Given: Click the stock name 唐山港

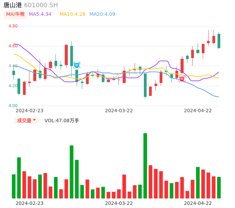Looking at the screenshot, I should pos(13,5).
